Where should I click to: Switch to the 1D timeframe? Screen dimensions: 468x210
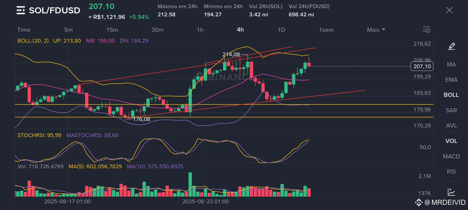pyautogui.click(x=281, y=30)
